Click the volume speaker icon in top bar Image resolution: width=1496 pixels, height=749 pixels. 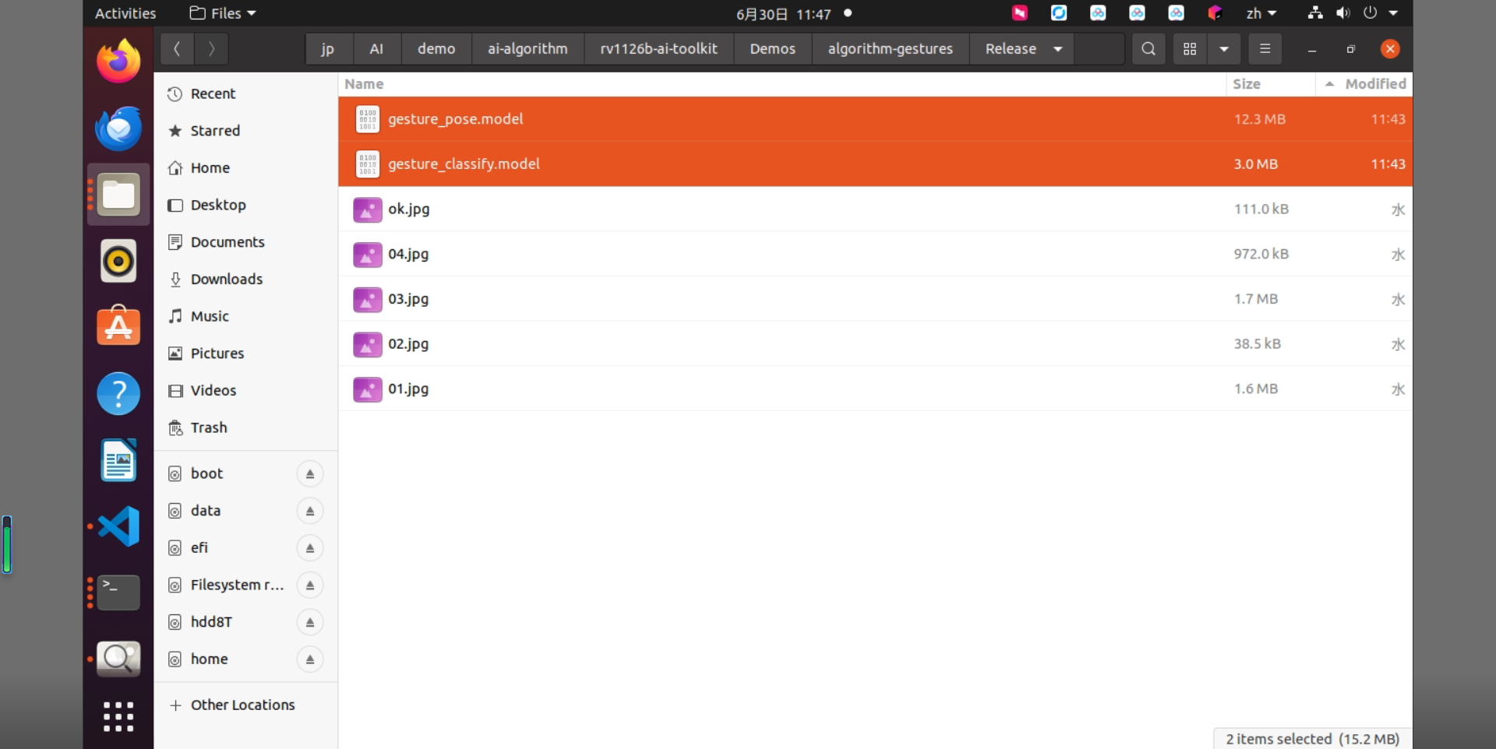tap(1343, 13)
